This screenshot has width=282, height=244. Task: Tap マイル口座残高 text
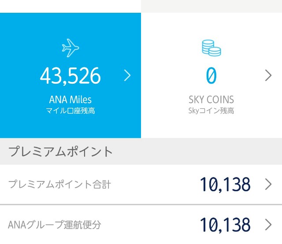(70, 111)
